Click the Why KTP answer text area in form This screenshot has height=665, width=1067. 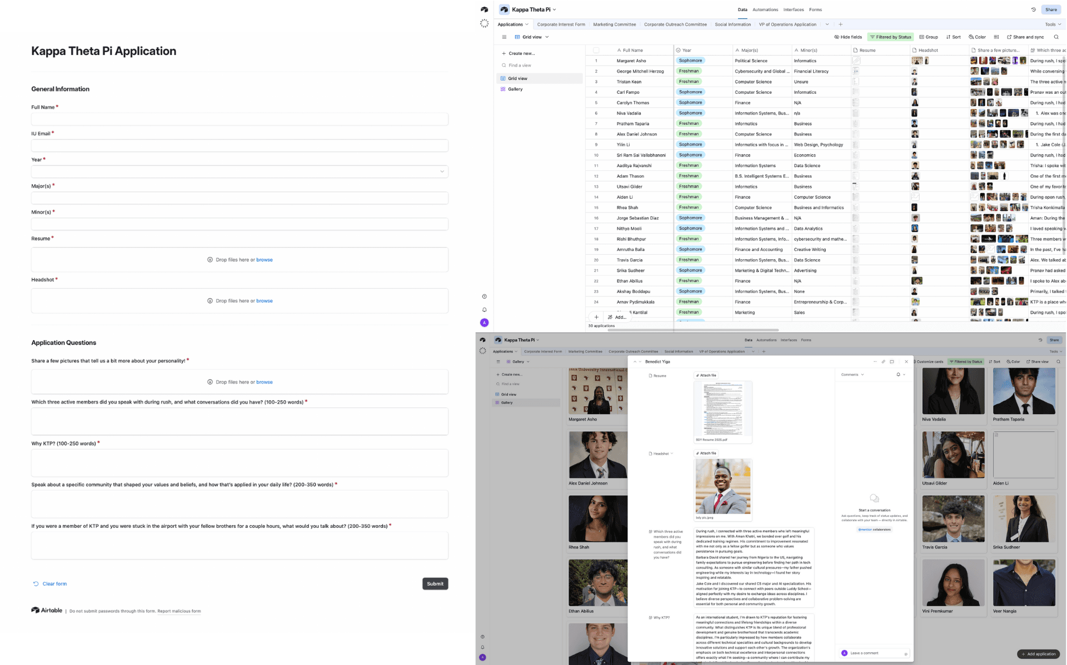tap(240, 463)
